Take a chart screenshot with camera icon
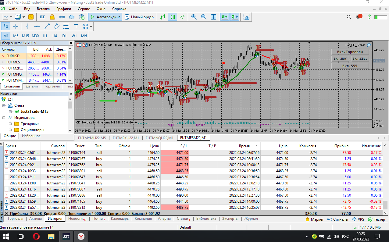This screenshot has width=389, height=242. 247,17
